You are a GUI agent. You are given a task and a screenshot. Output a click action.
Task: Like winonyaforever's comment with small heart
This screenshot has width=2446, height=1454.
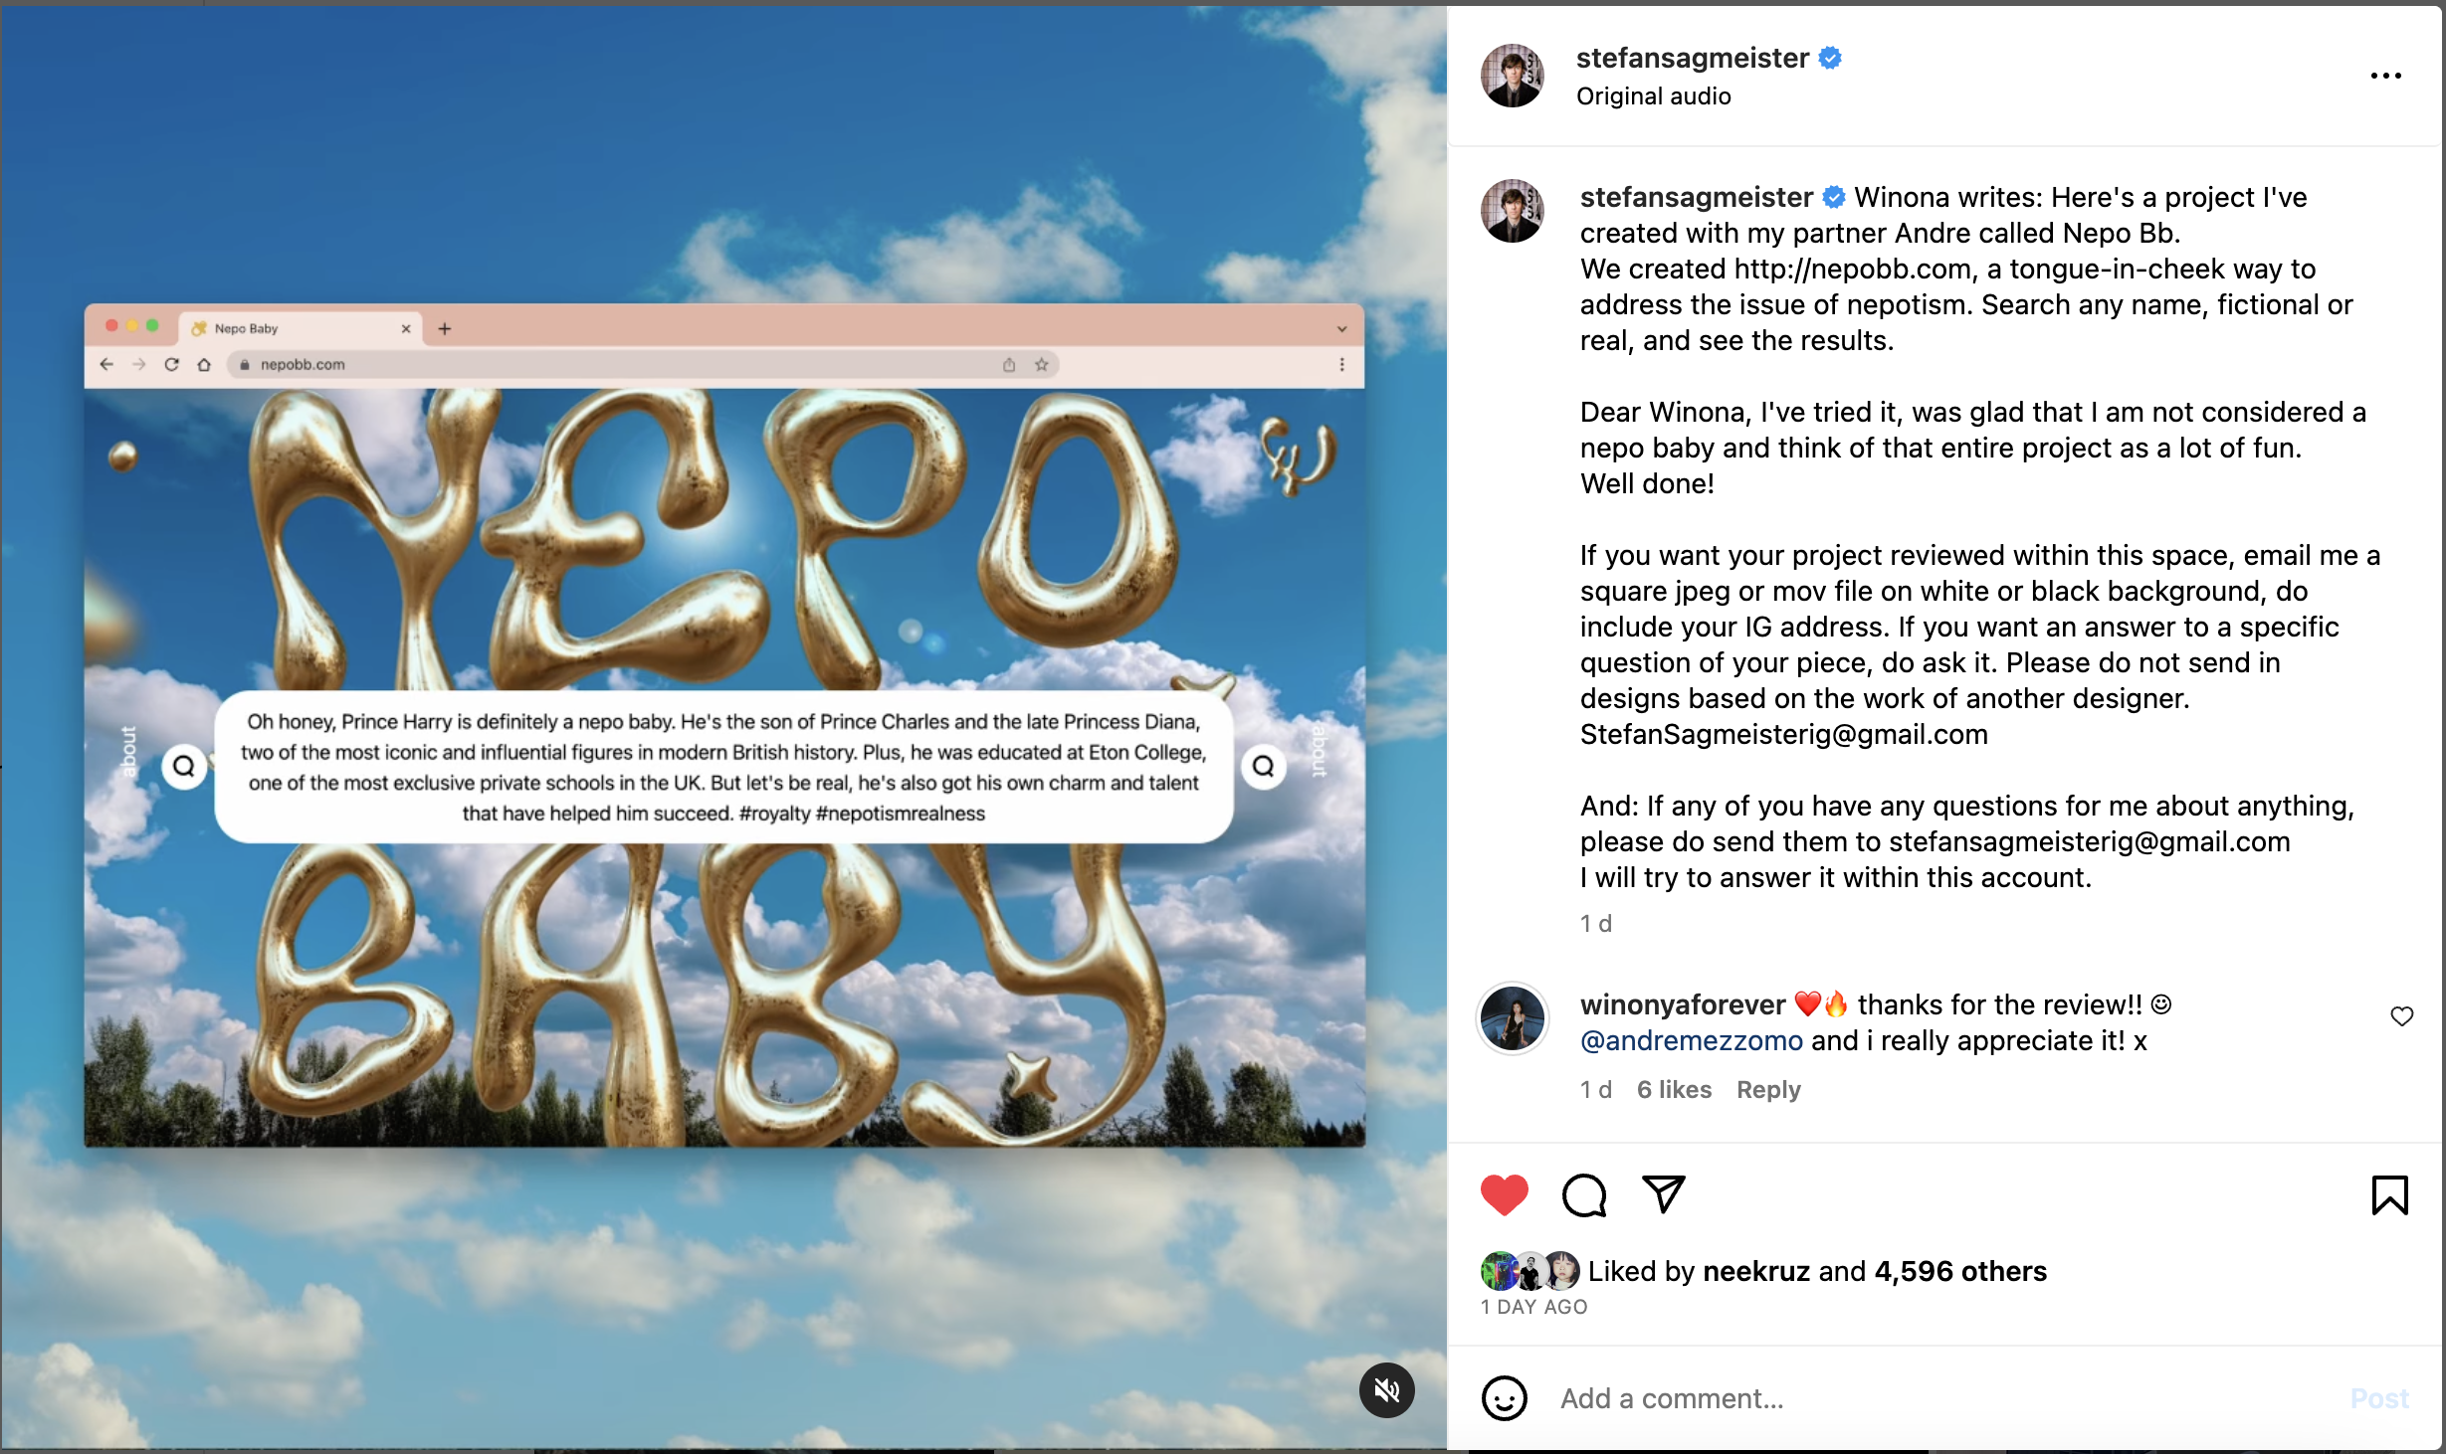tap(2402, 1016)
